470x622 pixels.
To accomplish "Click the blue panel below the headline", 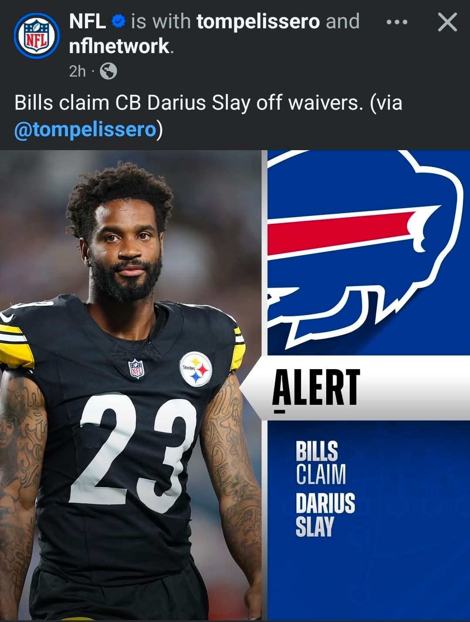I will [369, 520].
